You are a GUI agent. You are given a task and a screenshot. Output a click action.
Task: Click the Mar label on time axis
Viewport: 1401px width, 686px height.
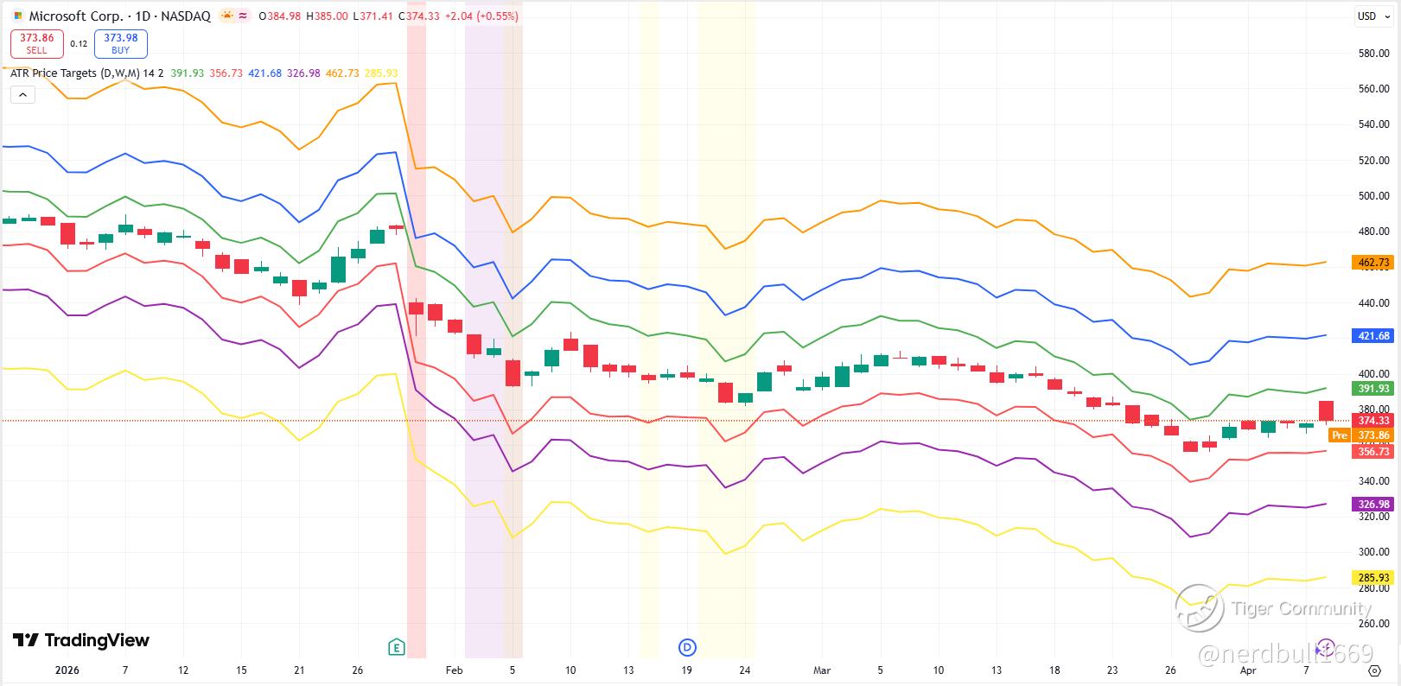pyautogui.click(x=822, y=670)
